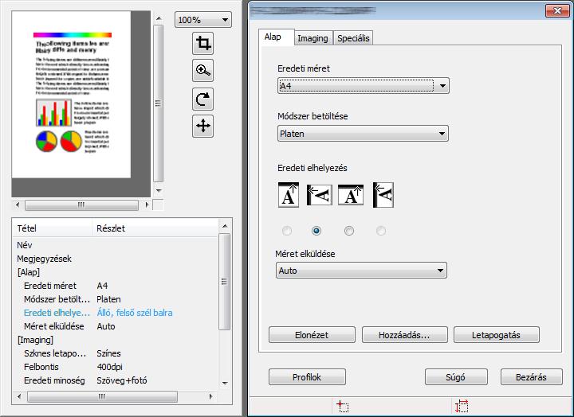This screenshot has width=574, height=417.
Task: Select the Név row in list
Action: point(116,245)
